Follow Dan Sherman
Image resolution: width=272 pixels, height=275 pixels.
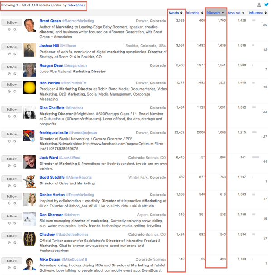(12, 216)
